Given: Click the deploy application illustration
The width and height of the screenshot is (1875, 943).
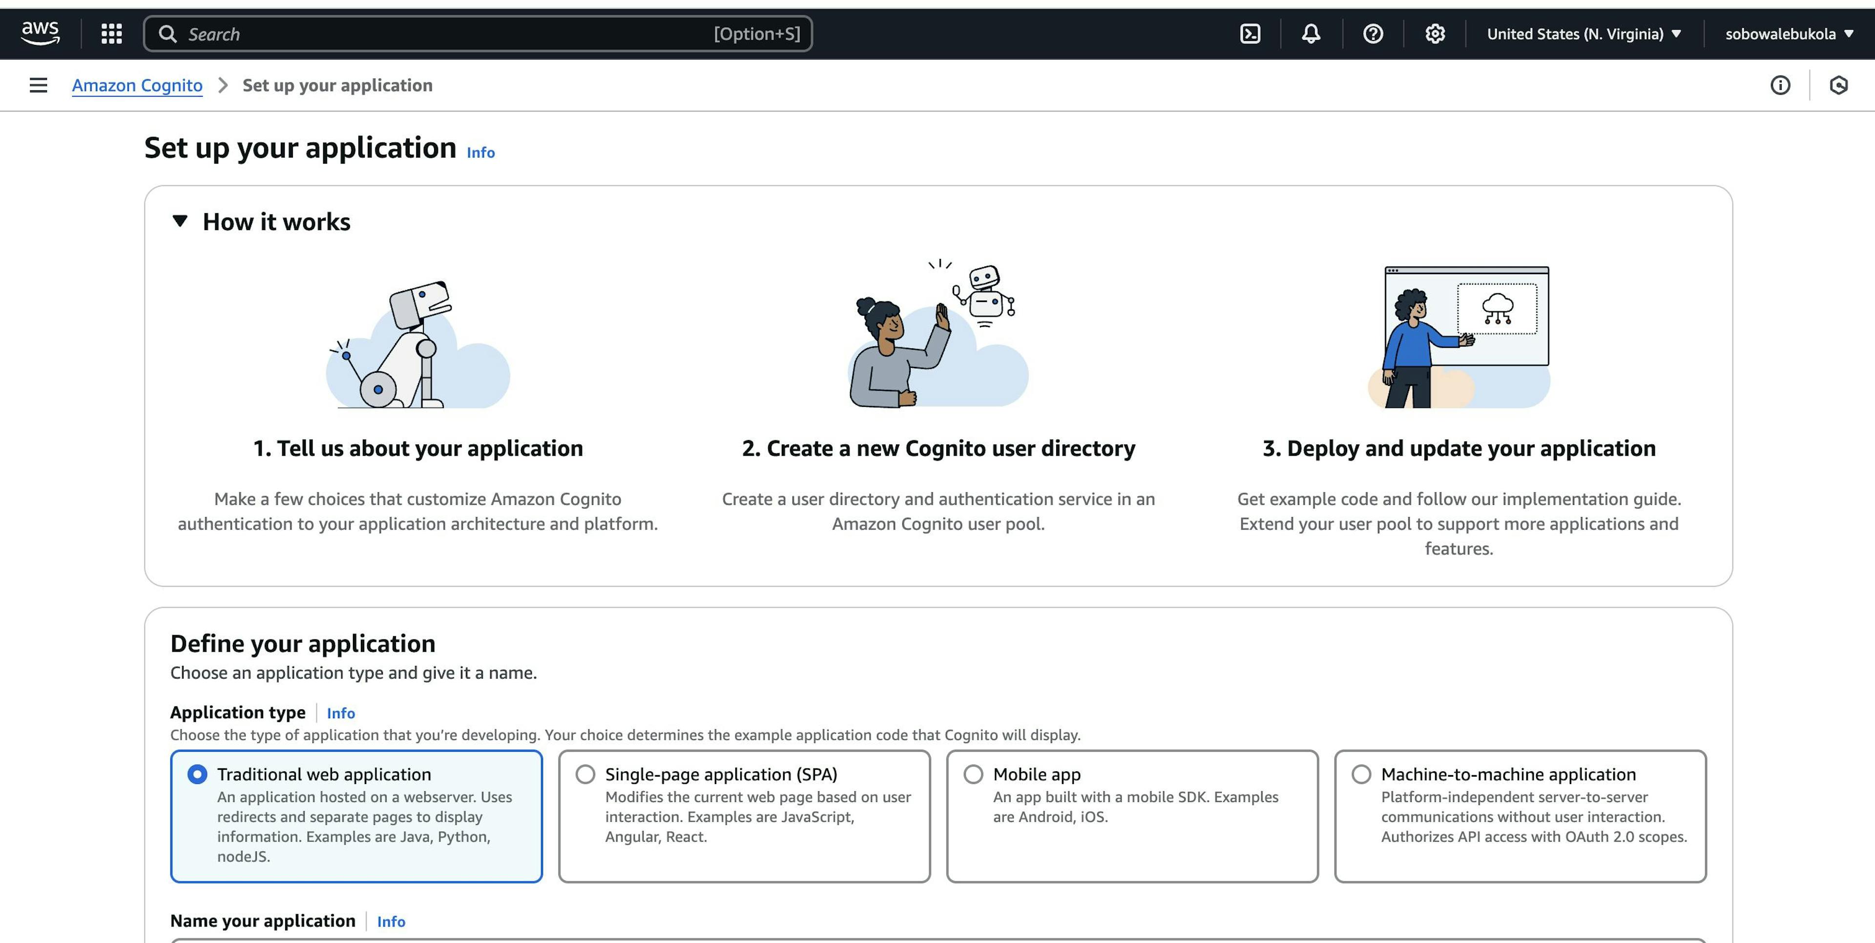Looking at the screenshot, I should click(x=1459, y=337).
